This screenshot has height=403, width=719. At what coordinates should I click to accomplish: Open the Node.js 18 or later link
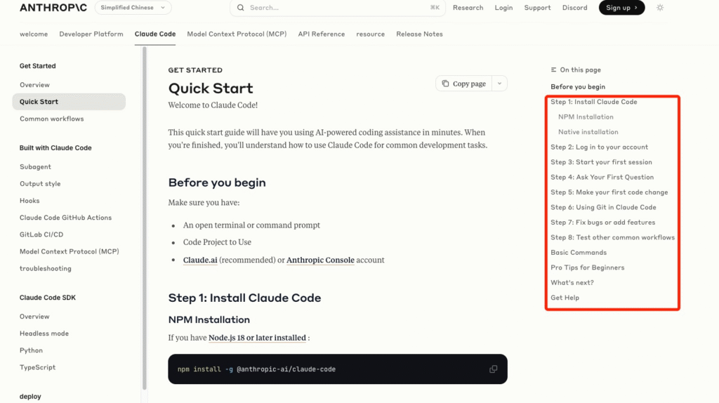(x=257, y=338)
